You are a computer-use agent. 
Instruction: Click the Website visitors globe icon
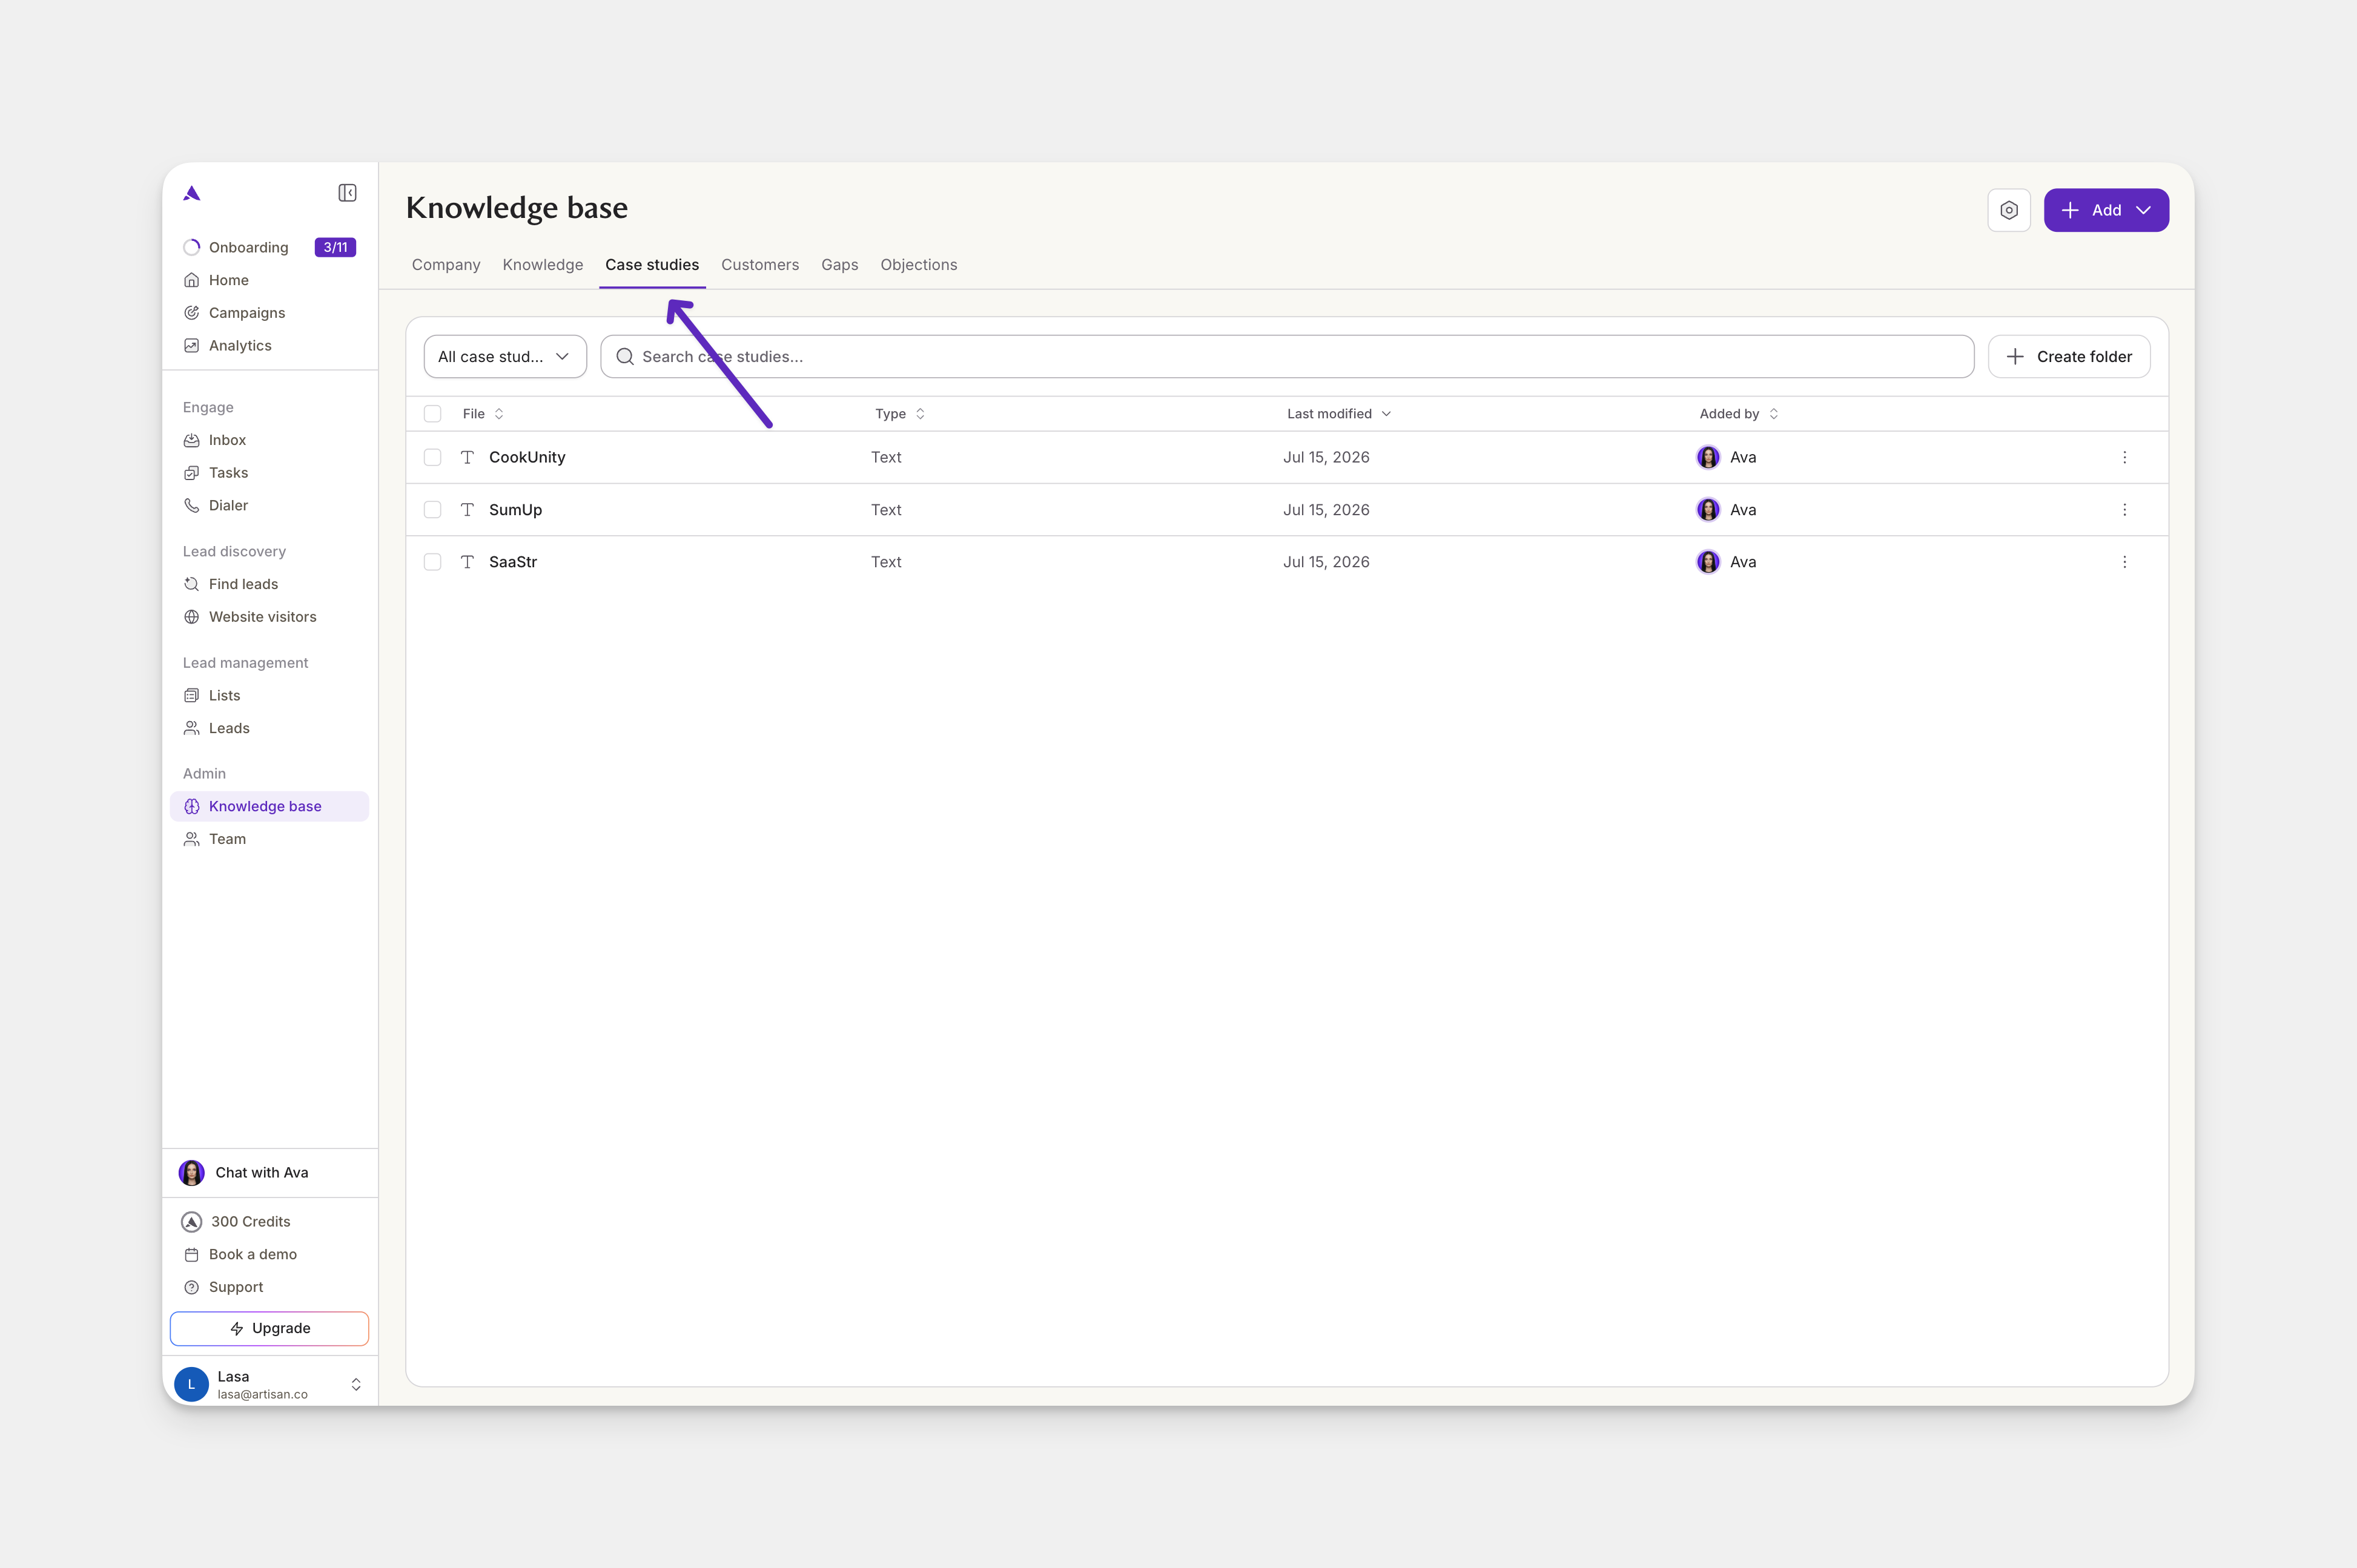(192, 617)
